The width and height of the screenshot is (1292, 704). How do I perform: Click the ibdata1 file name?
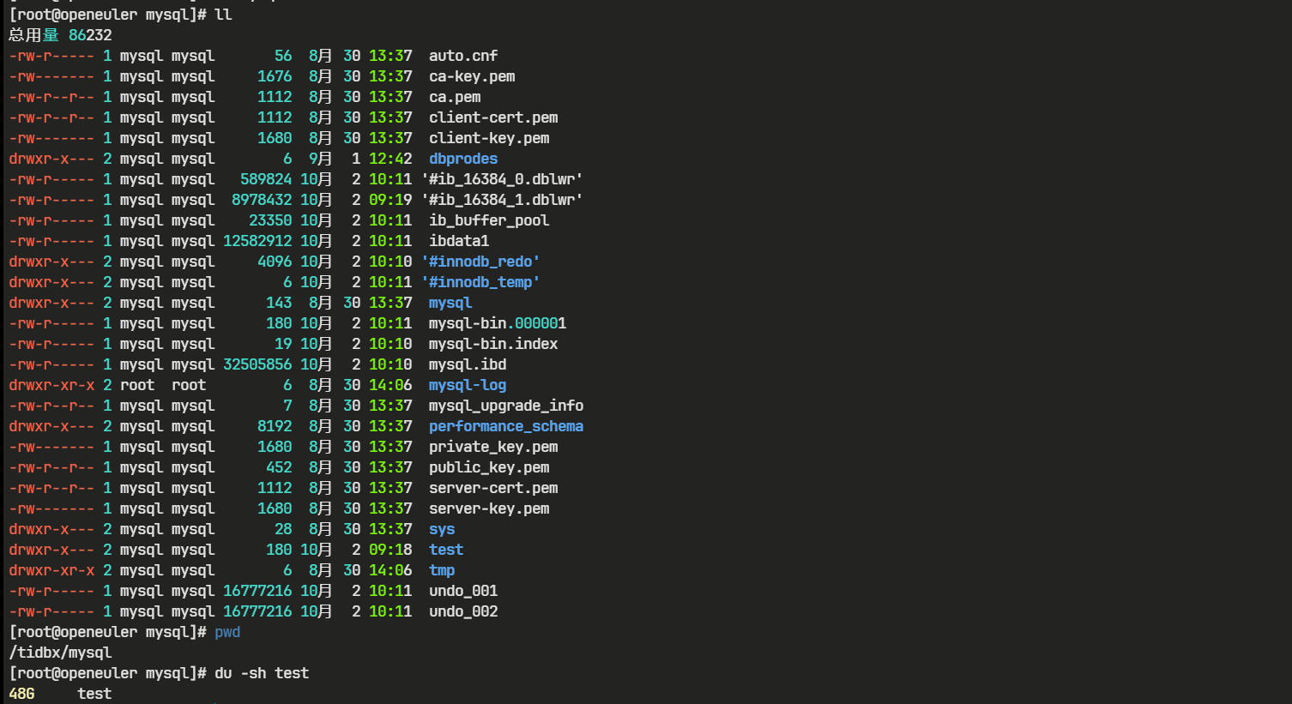pos(458,241)
